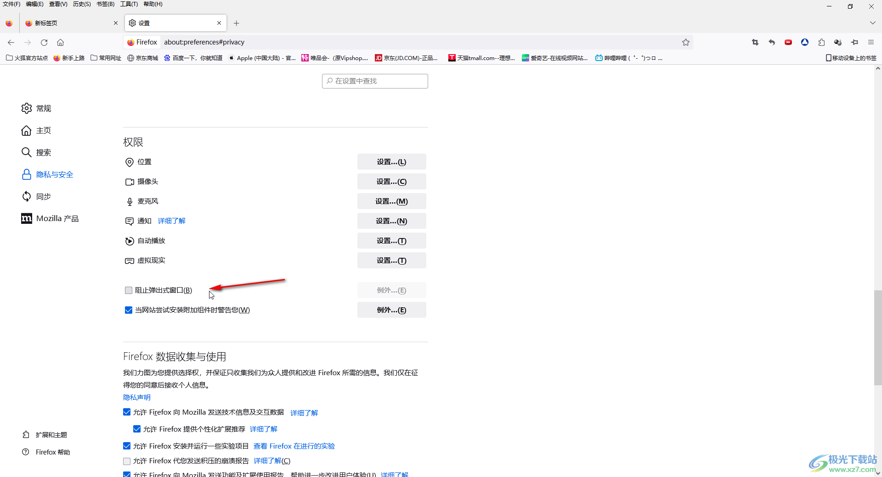Click the undo arrow toolbar icon
The width and height of the screenshot is (882, 477).
(772, 42)
